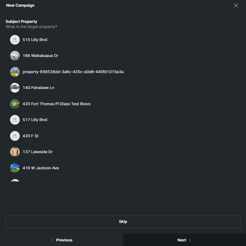The image size is (246, 246).
Task: Select 416 W Jackson Ave property name
Action: pyautogui.click(x=41, y=168)
